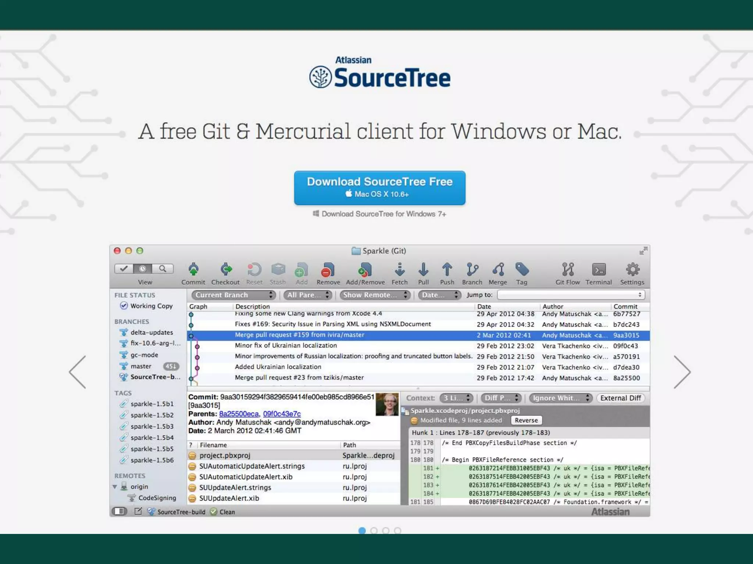Select Working Copy in sidebar
753x564 pixels.
click(x=151, y=306)
